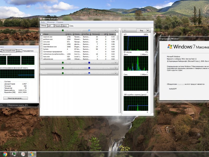Expand the Диск section chevron
Viewport: 209px width, 157px height.
tap(115, 63)
